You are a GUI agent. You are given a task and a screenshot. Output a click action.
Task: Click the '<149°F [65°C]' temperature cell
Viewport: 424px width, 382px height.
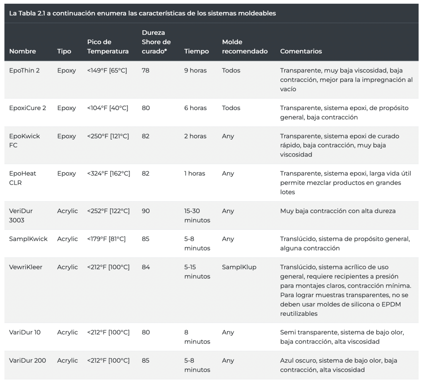click(107, 70)
